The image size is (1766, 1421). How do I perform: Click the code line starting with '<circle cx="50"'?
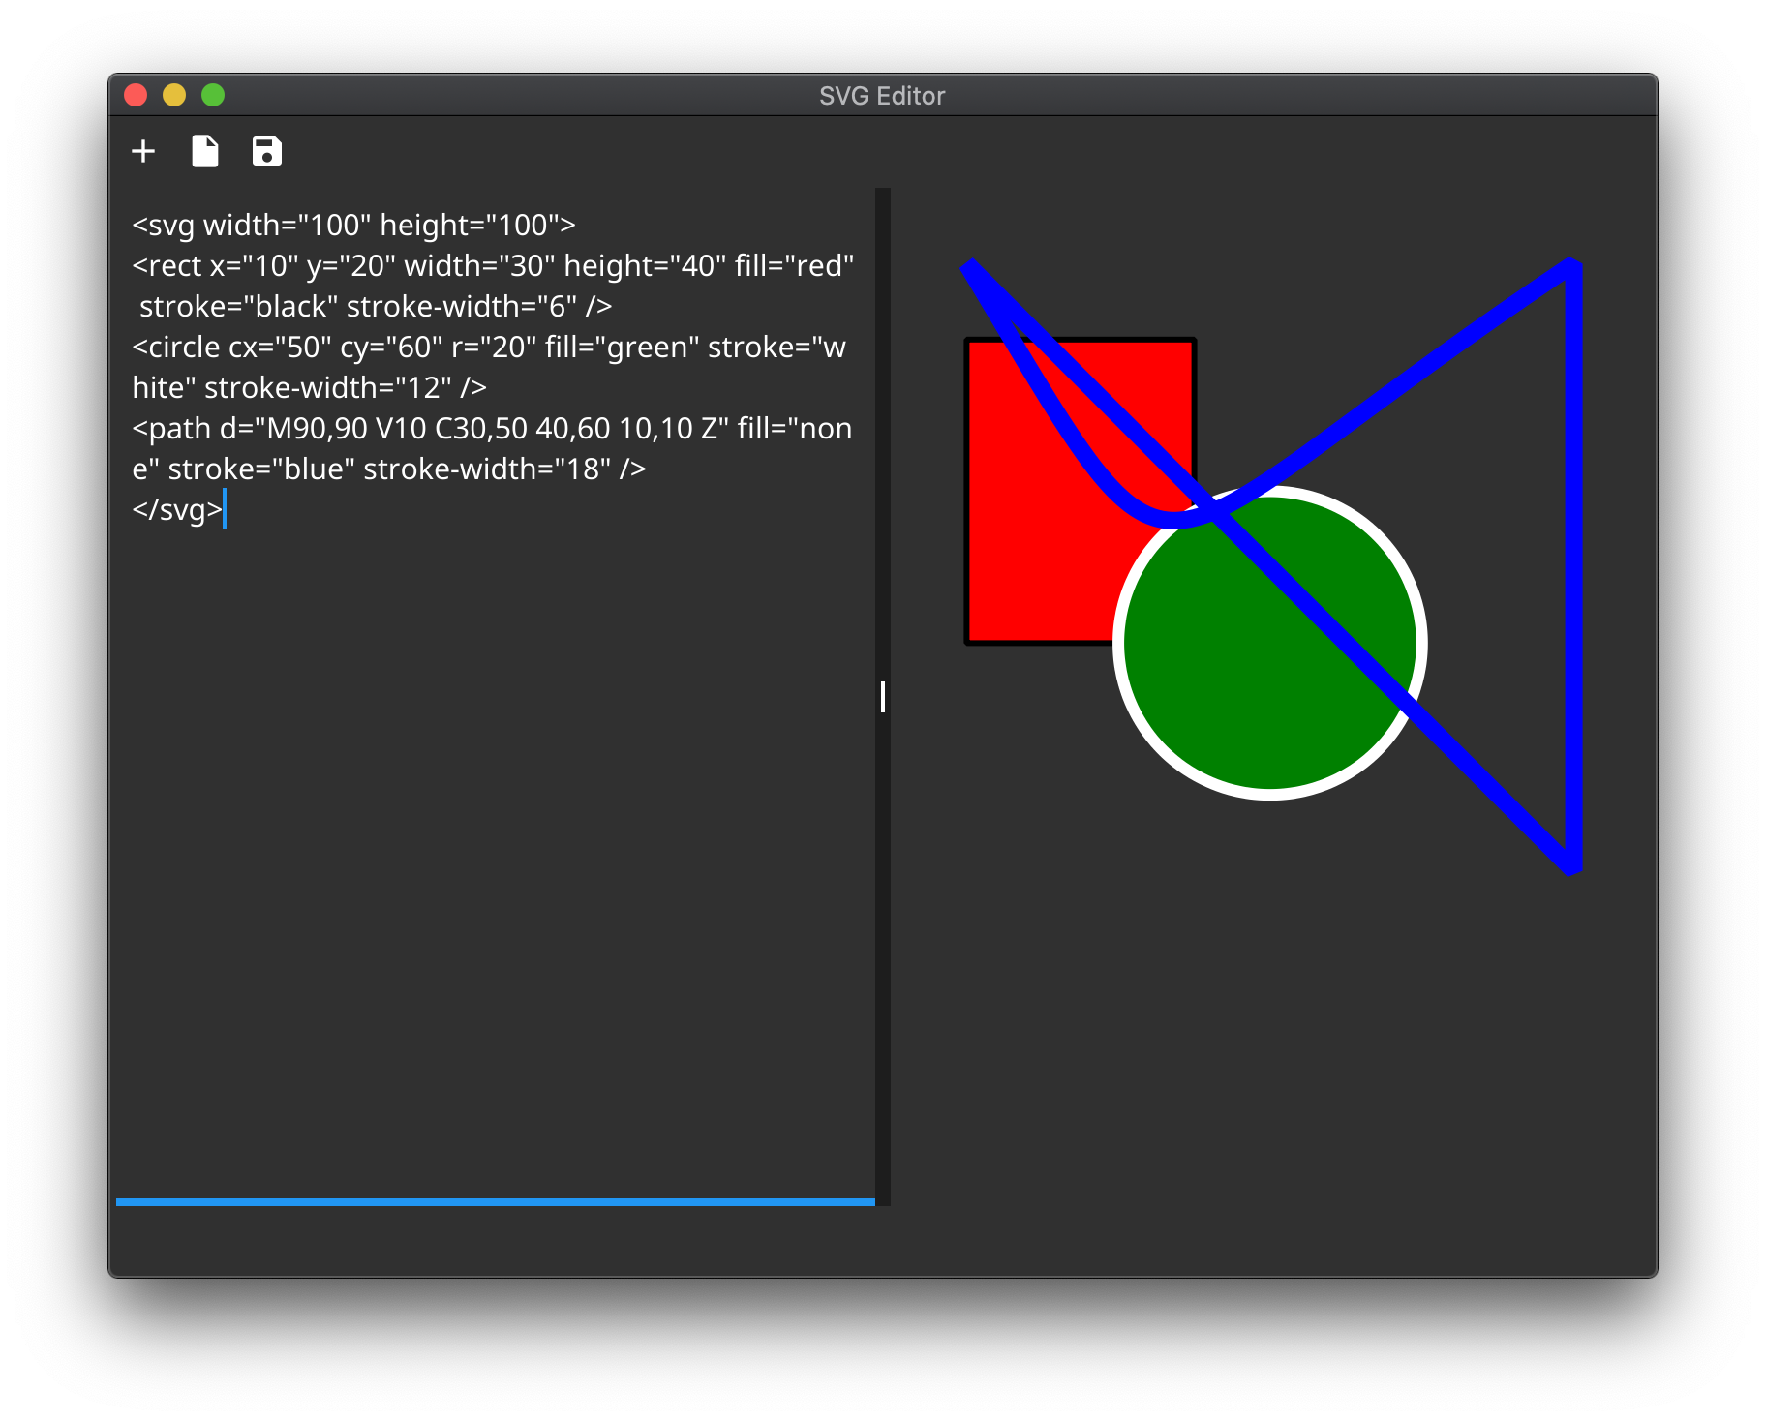[489, 347]
